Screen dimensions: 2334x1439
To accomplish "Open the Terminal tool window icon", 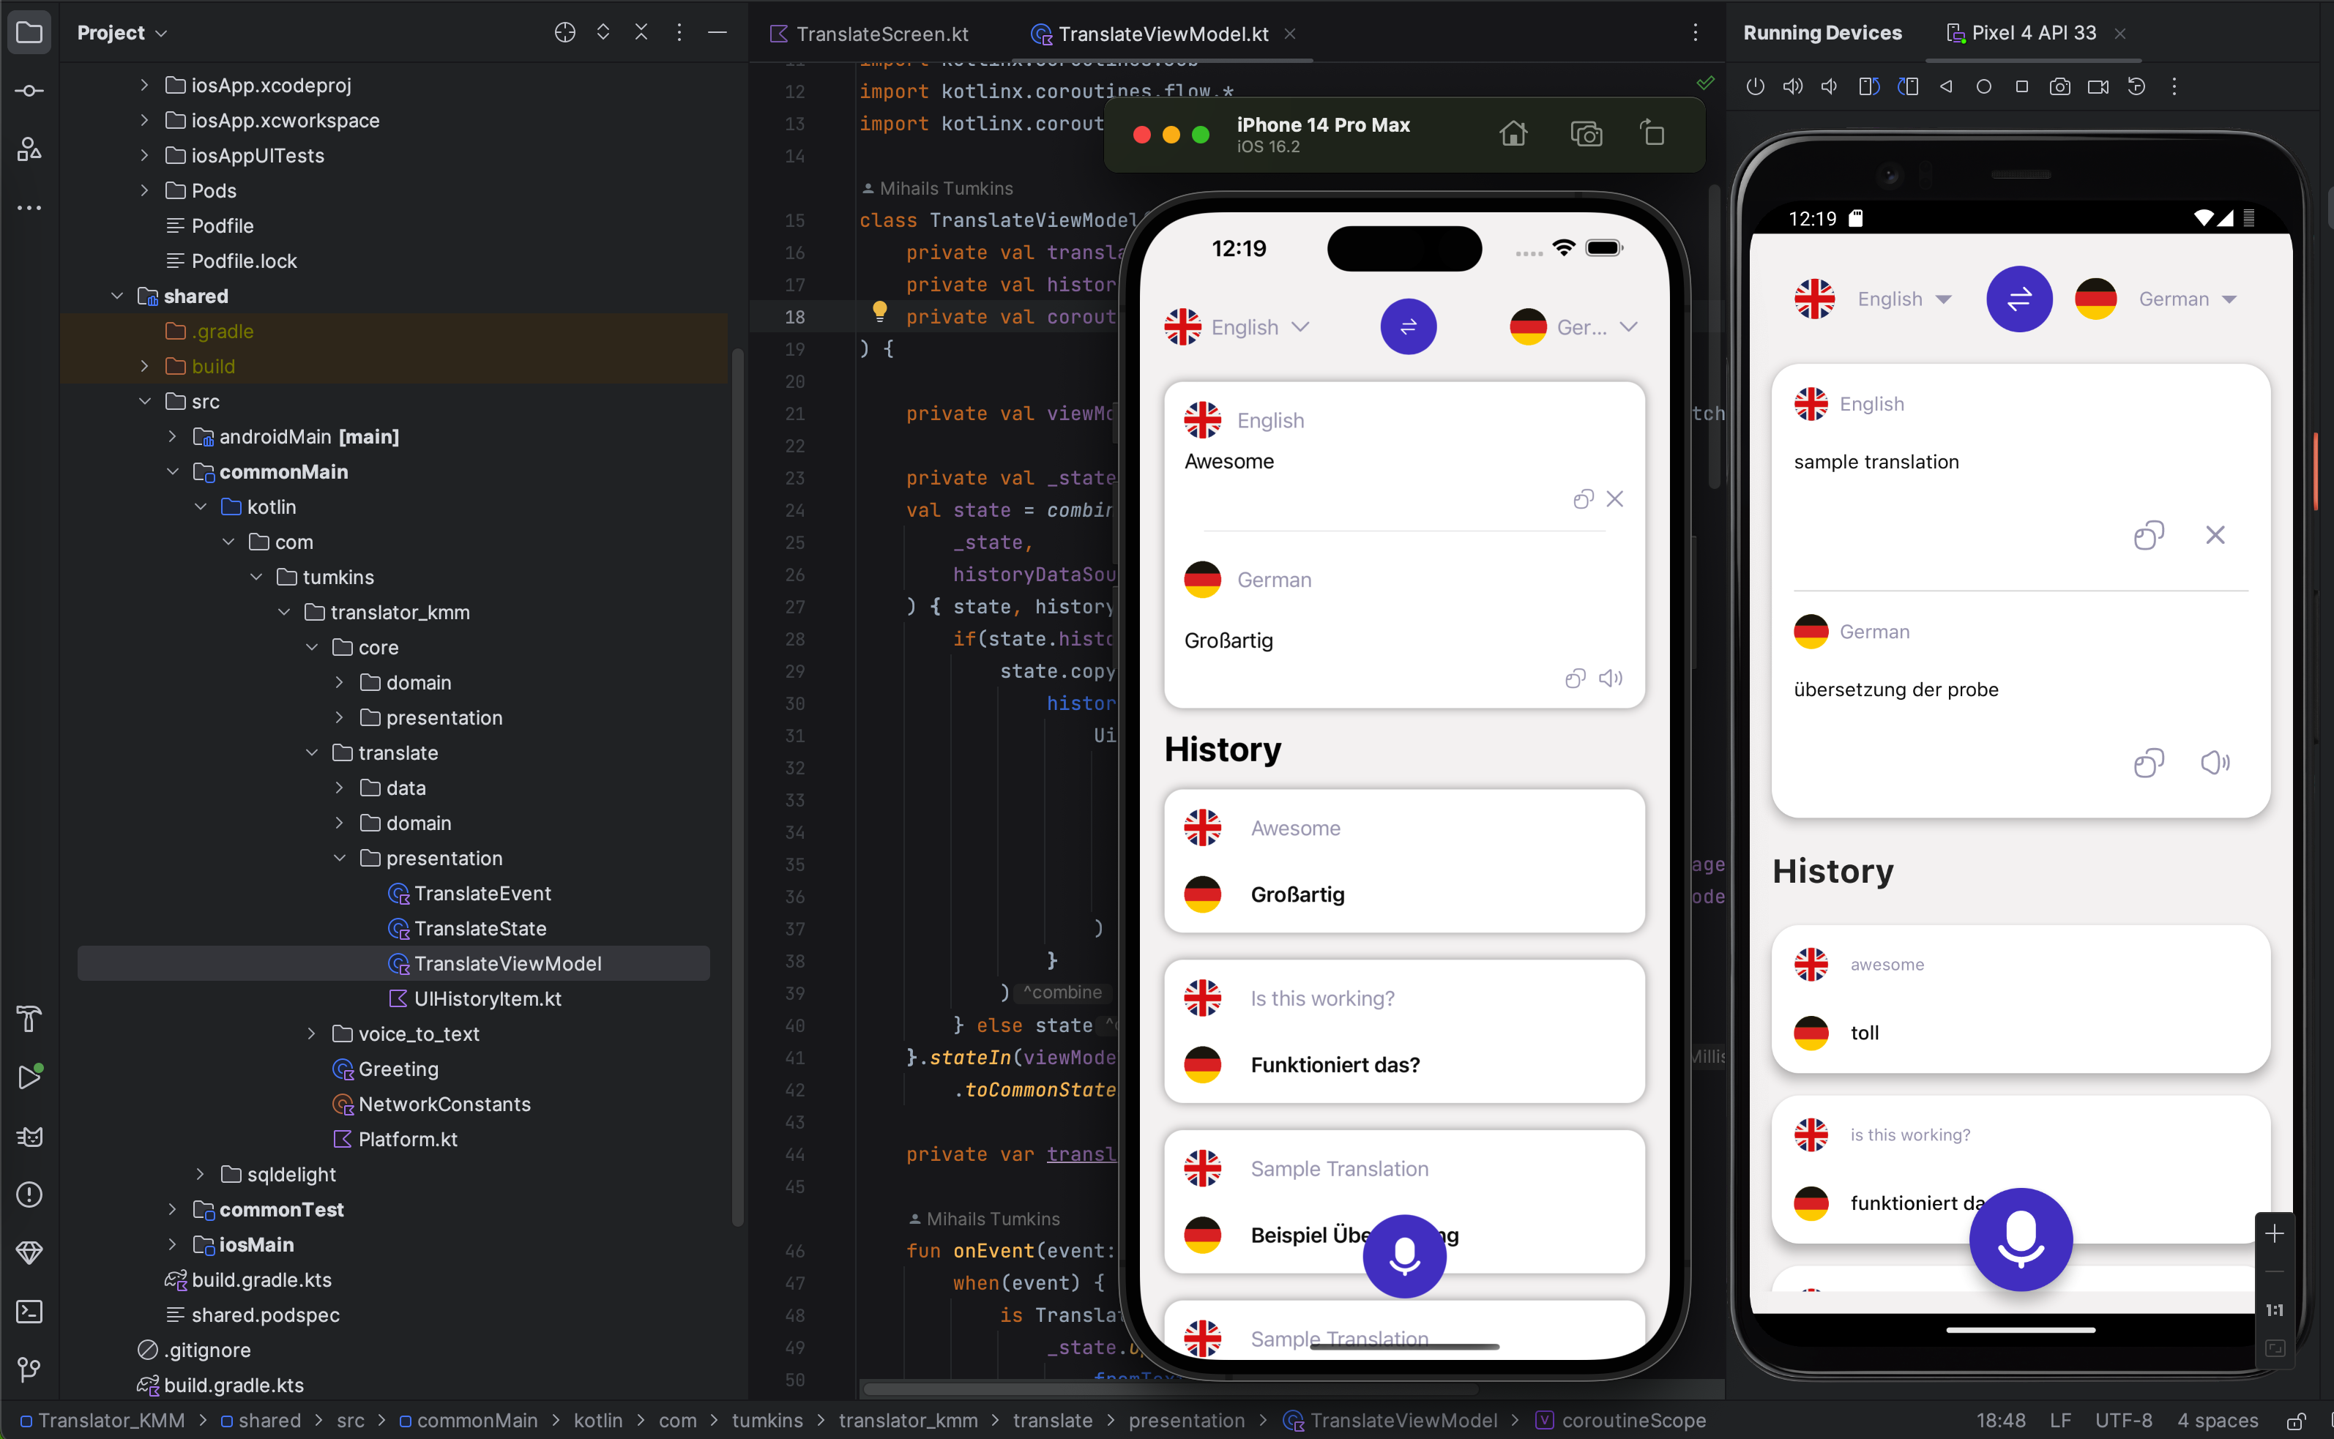I will 29,1312.
